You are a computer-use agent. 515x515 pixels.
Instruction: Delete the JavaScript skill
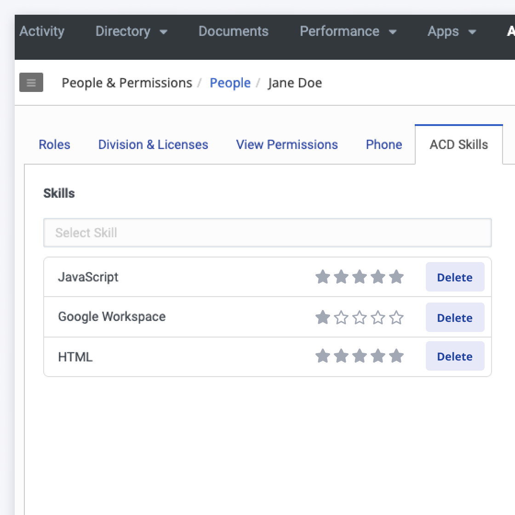pos(455,277)
